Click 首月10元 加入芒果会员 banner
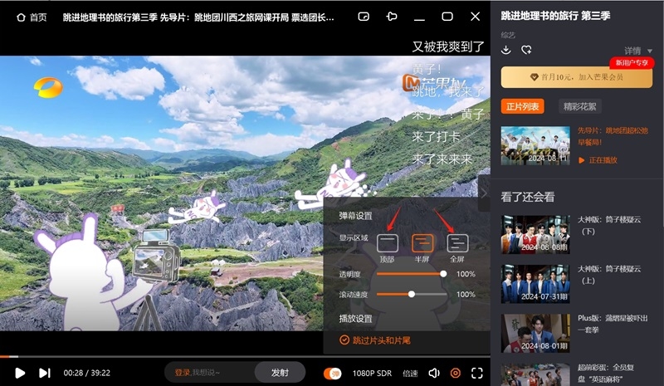Viewport: 664px width, 386px height. (x=576, y=77)
